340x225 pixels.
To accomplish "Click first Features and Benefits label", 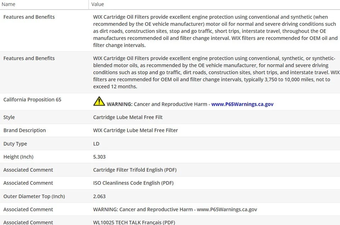I will tap(29, 17).
